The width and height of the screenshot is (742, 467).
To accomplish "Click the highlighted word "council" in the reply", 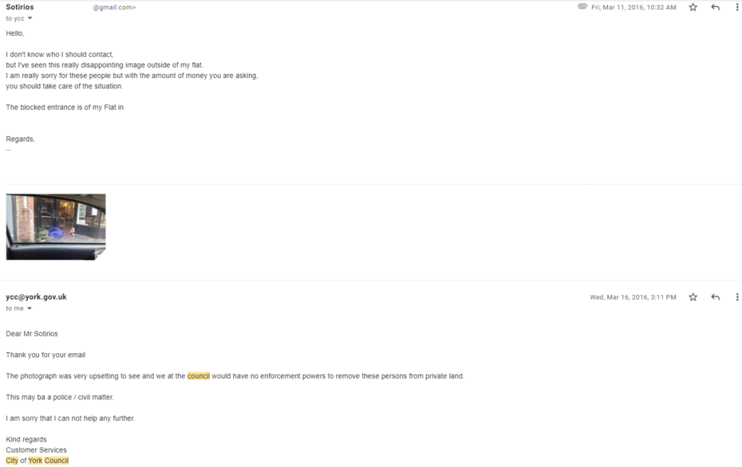I will (199, 376).
